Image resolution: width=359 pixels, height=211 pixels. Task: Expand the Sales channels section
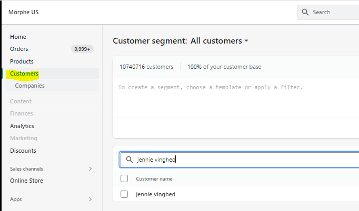90,168
